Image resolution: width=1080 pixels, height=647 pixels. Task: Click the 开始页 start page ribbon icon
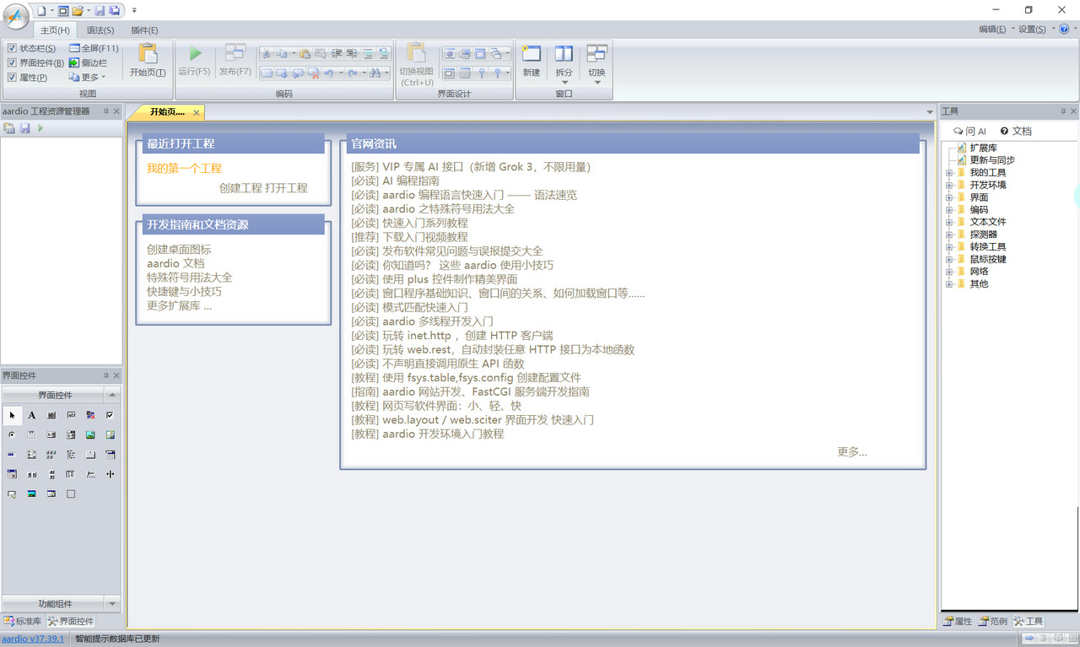[x=148, y=55]
